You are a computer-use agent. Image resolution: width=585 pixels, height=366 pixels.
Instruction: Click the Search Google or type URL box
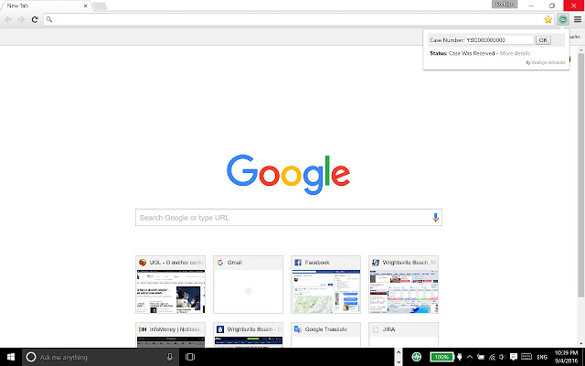click(289, 218)
